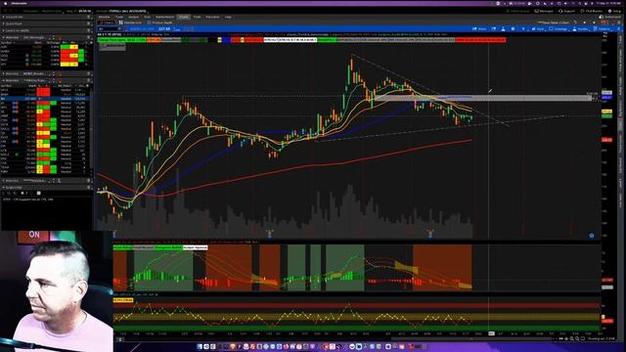Open the Trade main tab

click(x=119, y=18)
